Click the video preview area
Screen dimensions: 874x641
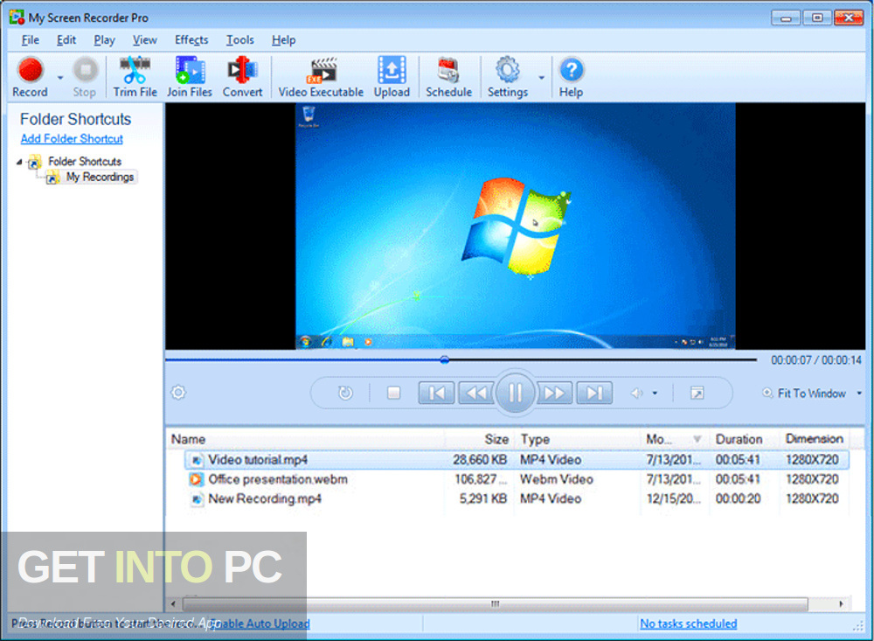click(x=515, y=226)
